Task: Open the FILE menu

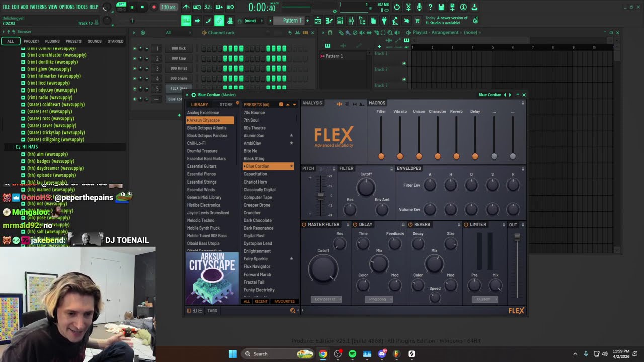Action: [6, 7]
